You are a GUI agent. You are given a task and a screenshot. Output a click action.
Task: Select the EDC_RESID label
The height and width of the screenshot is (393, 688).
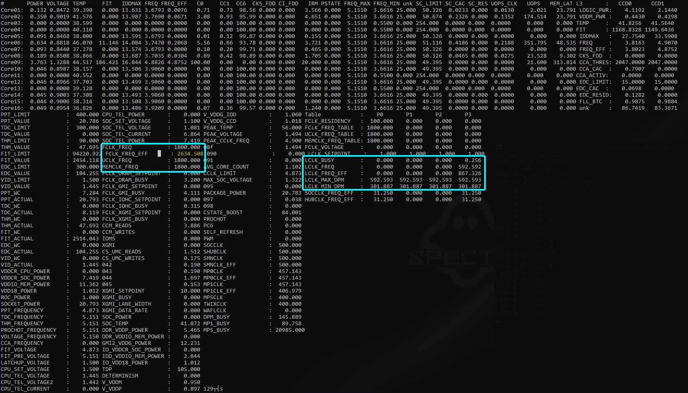[x=594, y=95]
